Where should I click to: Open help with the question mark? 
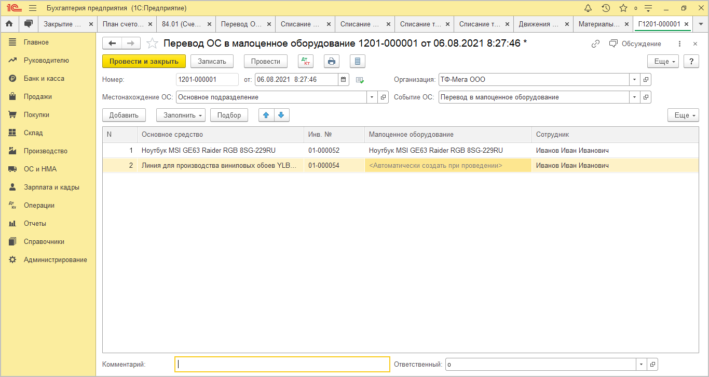click(691, 61)
